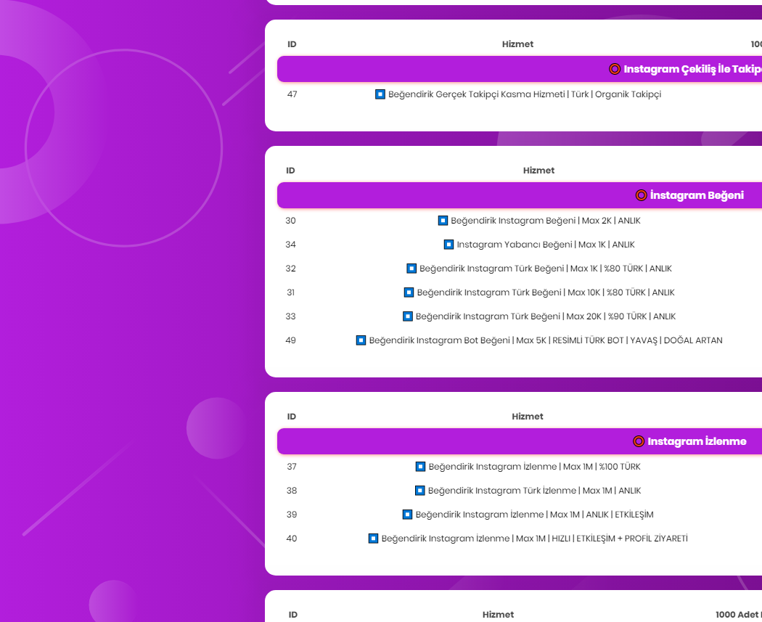This screenshot has height=622, width=762.
Task: Click blue icon beside Instagram Bot Beğeni
Action: point(361,340)
